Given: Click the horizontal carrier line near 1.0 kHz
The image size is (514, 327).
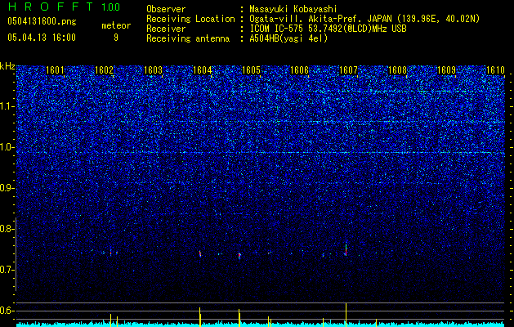Looking at the screenshot, I should [x=261, y=153].
